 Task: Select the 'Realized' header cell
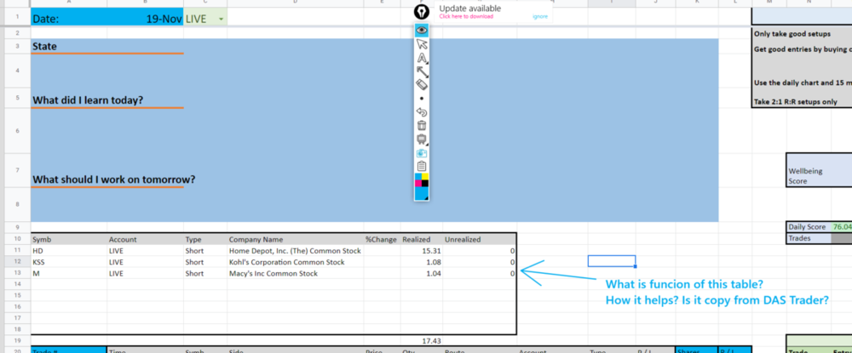tap(421, 239)
